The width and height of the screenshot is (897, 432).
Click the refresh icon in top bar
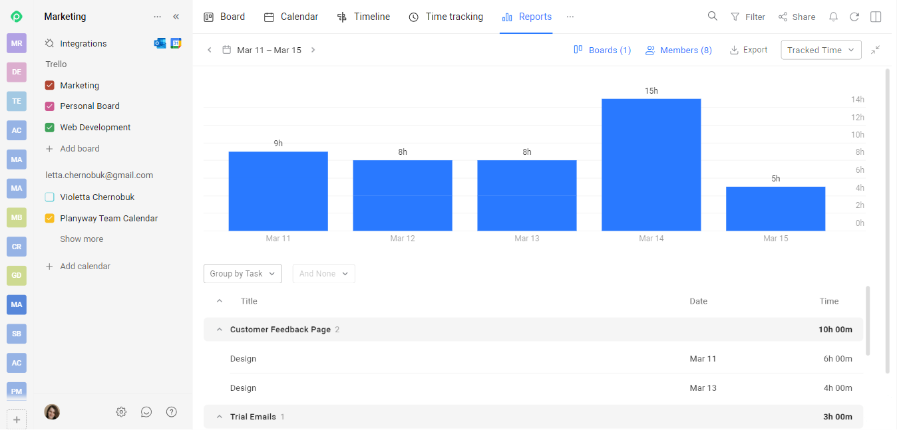pos(854,17)
